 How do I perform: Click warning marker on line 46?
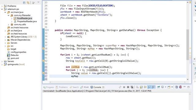43,73
